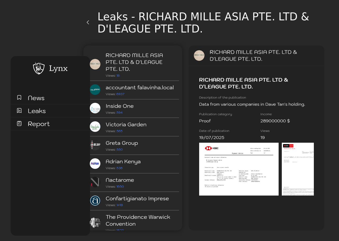Open the Leaks menu item

[50, 111]
